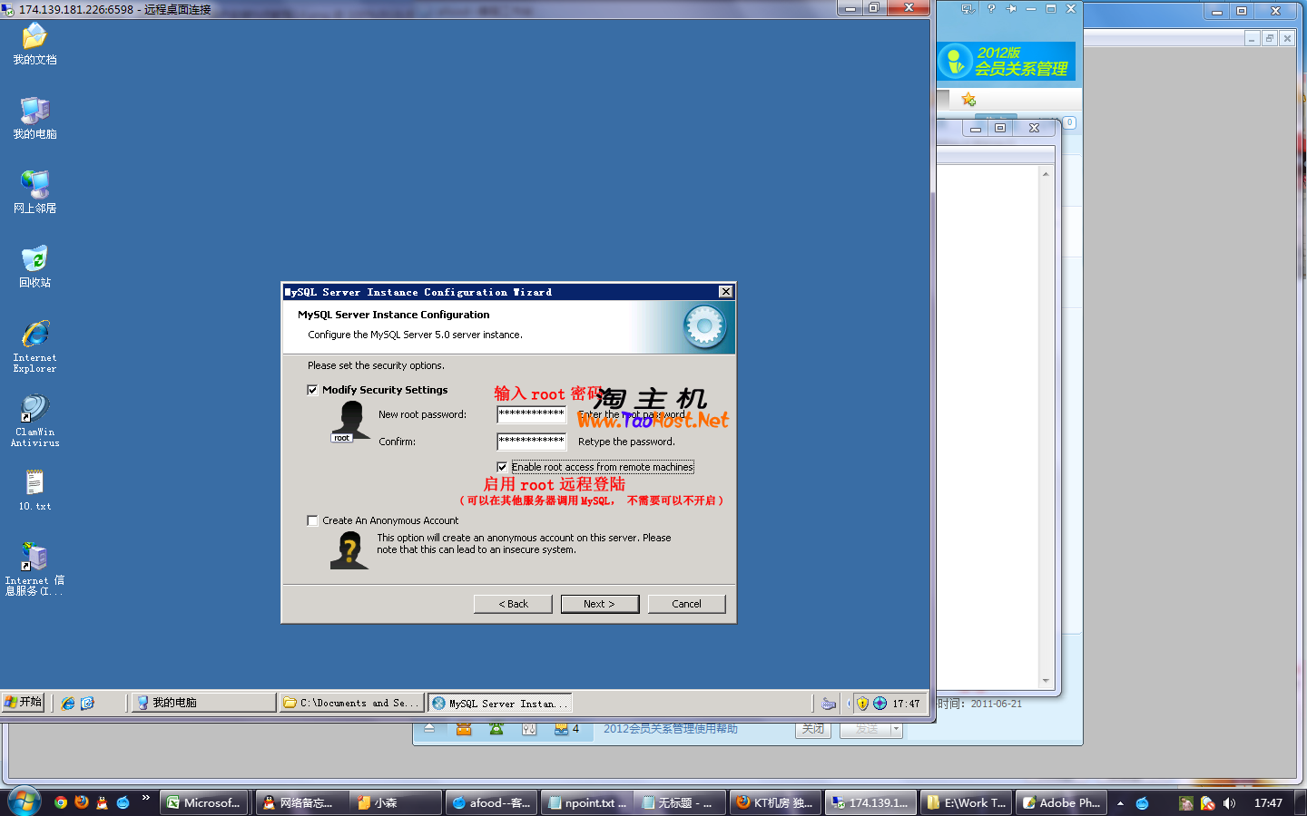1307x816 pixels.
Task: Select the 网上邻居 network desktop icon
Action: point(34,192)
